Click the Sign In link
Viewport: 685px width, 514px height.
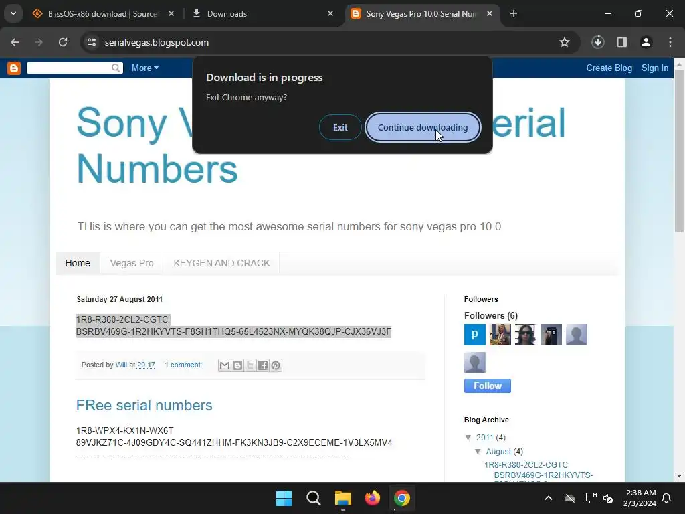click(x=655, y=68)
